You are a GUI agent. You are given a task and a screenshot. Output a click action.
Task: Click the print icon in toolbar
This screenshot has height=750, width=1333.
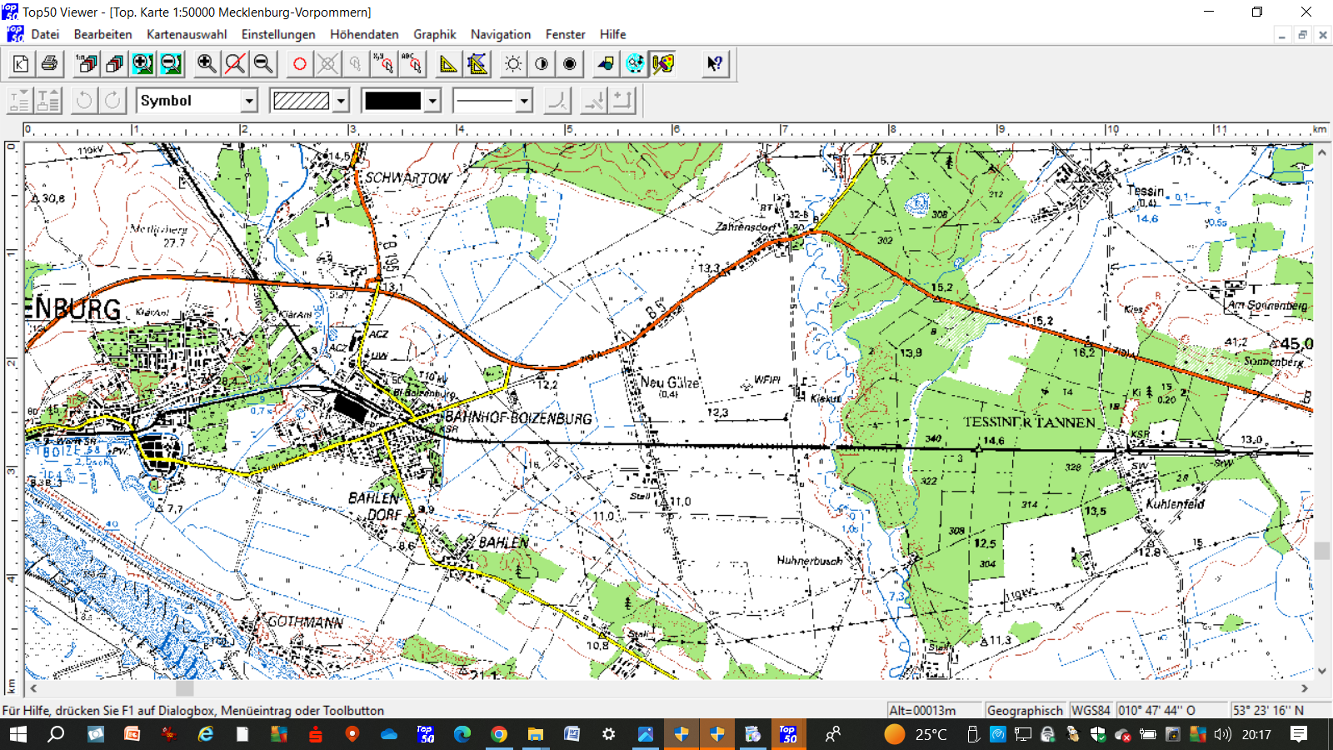pos(49,64)
